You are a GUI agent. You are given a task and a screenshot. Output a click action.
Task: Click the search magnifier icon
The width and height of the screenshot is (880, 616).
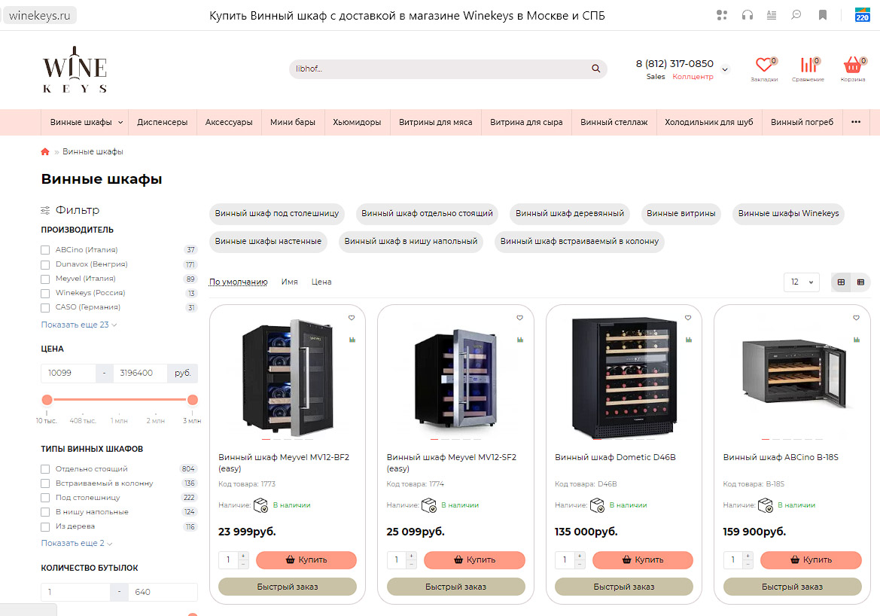(x=596, y=69)
